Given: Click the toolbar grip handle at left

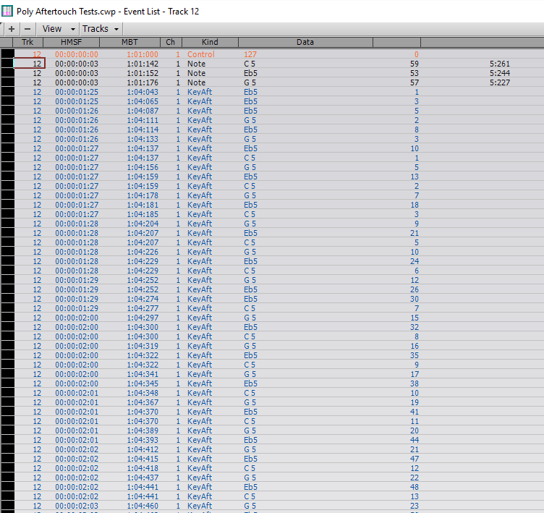Looking at the screenshot, I should 2,29.
